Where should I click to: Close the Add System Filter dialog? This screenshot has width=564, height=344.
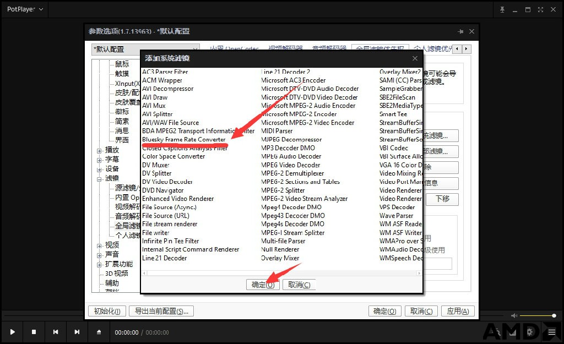pyautogui.click(x=415, y=58)
